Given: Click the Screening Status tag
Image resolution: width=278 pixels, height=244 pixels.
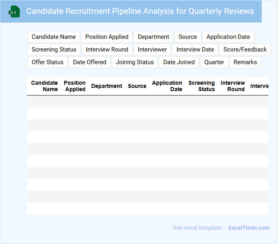Looking at the screenshot, I should [x=54, y=50].
